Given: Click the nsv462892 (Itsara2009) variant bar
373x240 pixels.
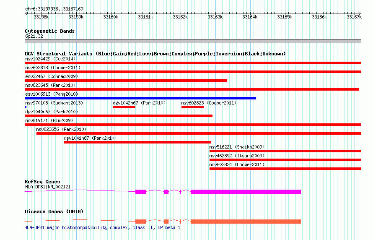Looking at the screenshot, I should pyautogui.click(x=285, y=160).
